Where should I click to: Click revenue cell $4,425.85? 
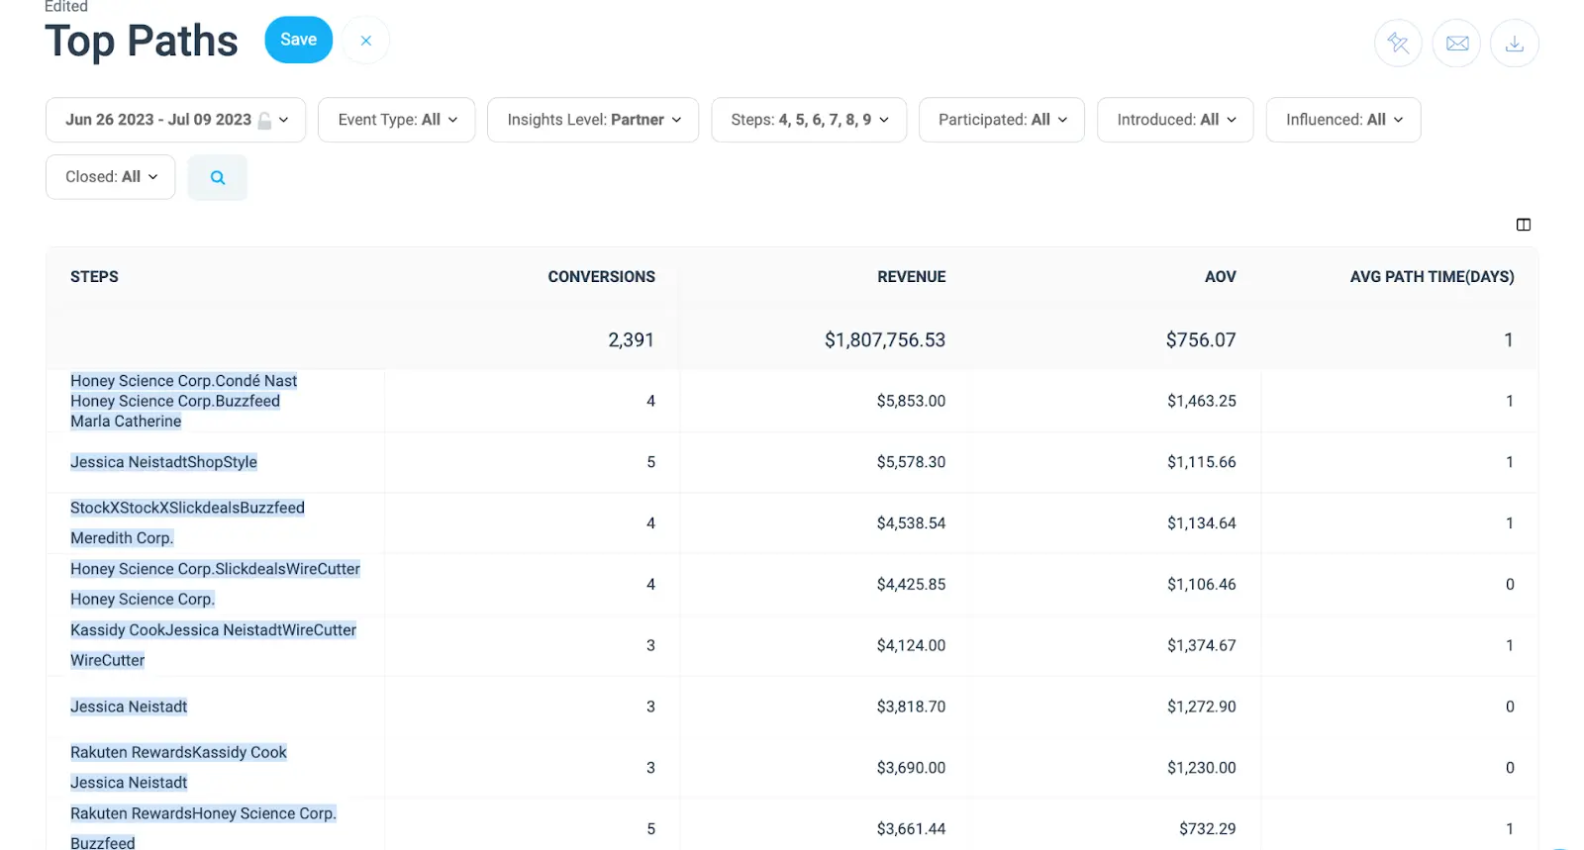pyautogui.click(x=911, y=585)
